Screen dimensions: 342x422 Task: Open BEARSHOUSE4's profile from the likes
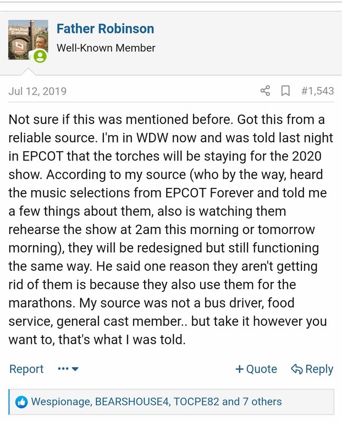click(131, 402)
